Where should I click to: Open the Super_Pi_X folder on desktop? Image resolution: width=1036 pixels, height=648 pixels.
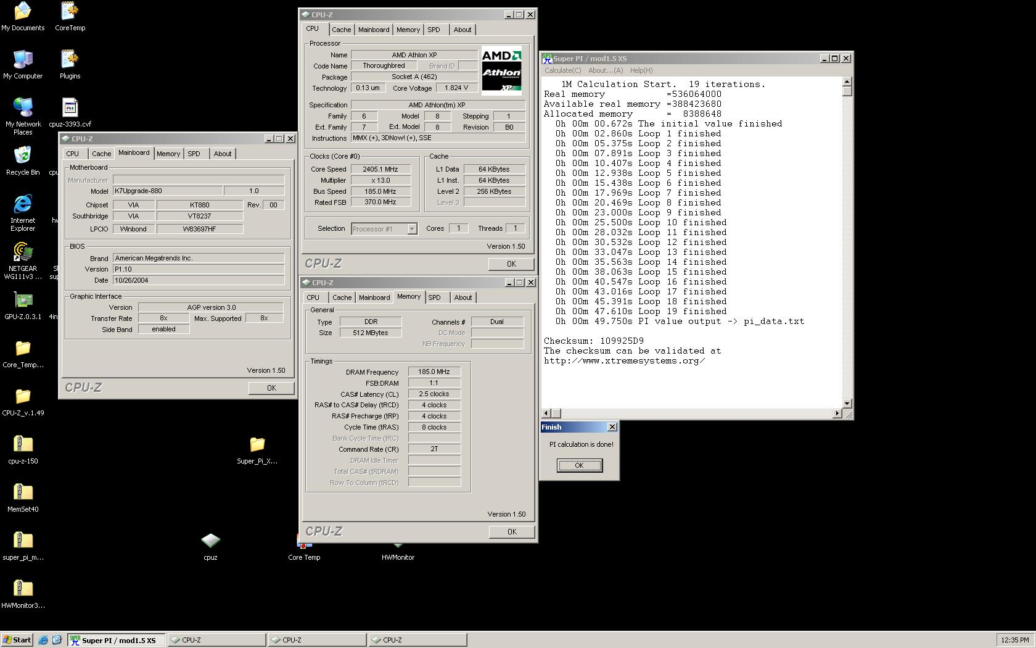click(x=257, y=449)
